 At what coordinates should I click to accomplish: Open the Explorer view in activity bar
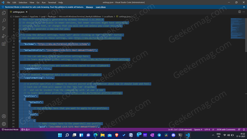pyautogui.click(x=4, y=13)
